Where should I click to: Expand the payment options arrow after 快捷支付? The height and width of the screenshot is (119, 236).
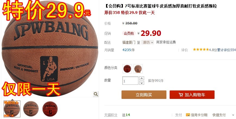[x=233, y=115]
